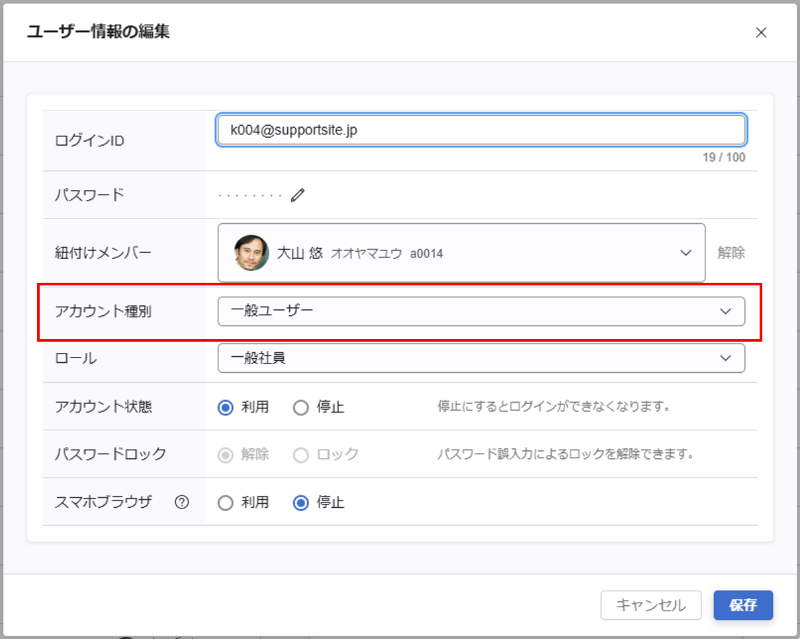This screenshot has width=800, height=639.
Task: Click the ログインID row label
Action: point(89,141)
